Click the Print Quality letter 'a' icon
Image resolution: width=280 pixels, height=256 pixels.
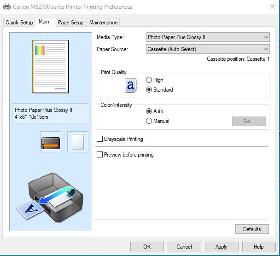tap(131, 85)
